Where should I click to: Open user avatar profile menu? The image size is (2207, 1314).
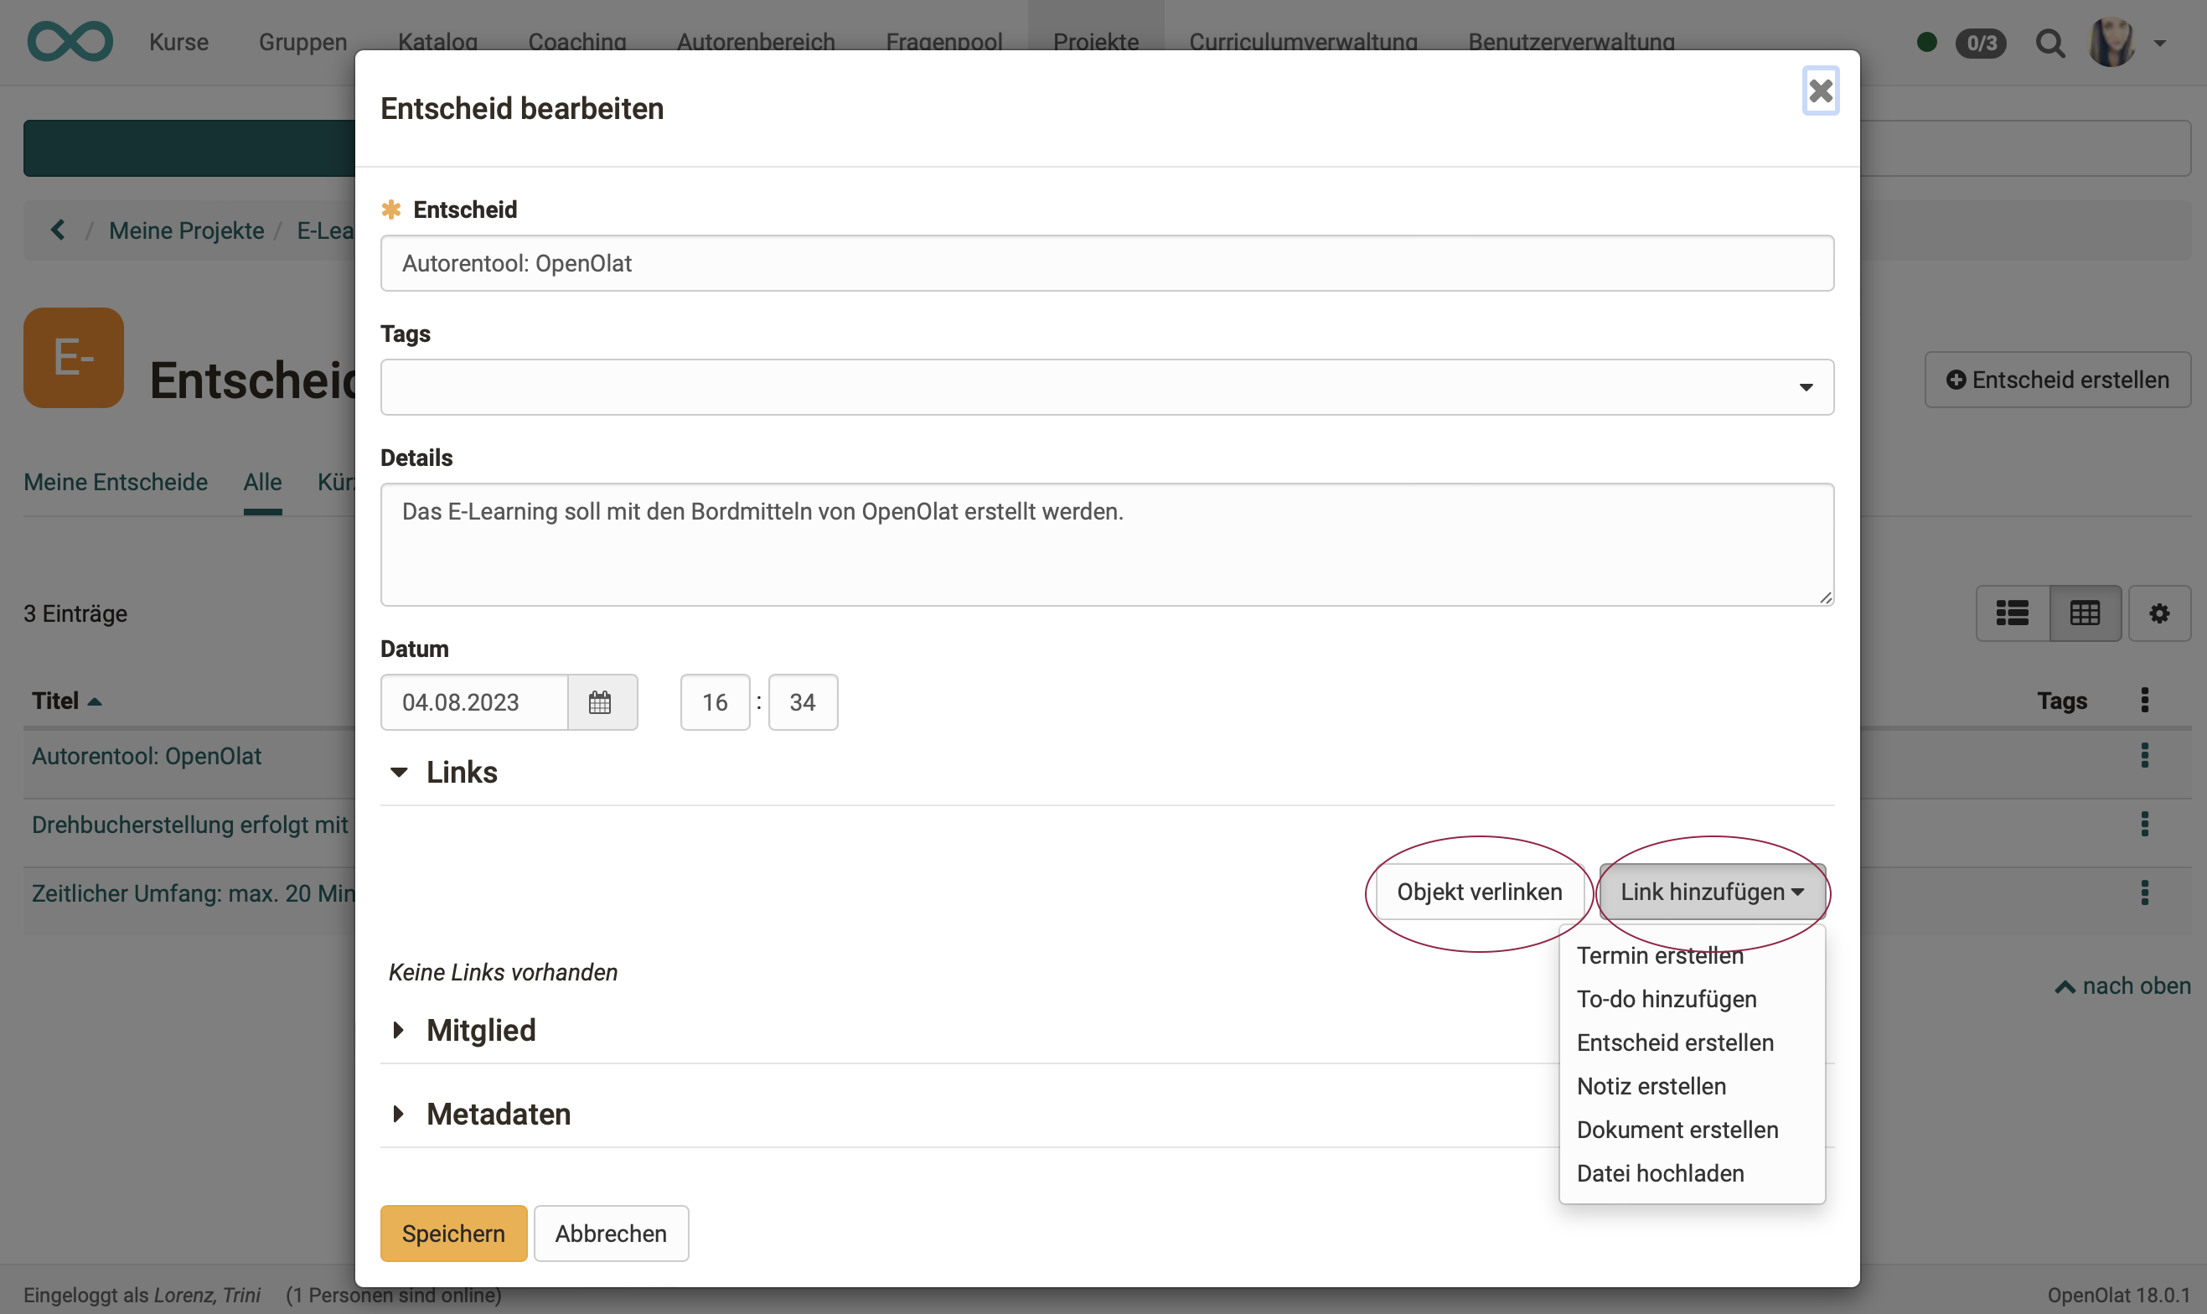[x=2112, y=43]
